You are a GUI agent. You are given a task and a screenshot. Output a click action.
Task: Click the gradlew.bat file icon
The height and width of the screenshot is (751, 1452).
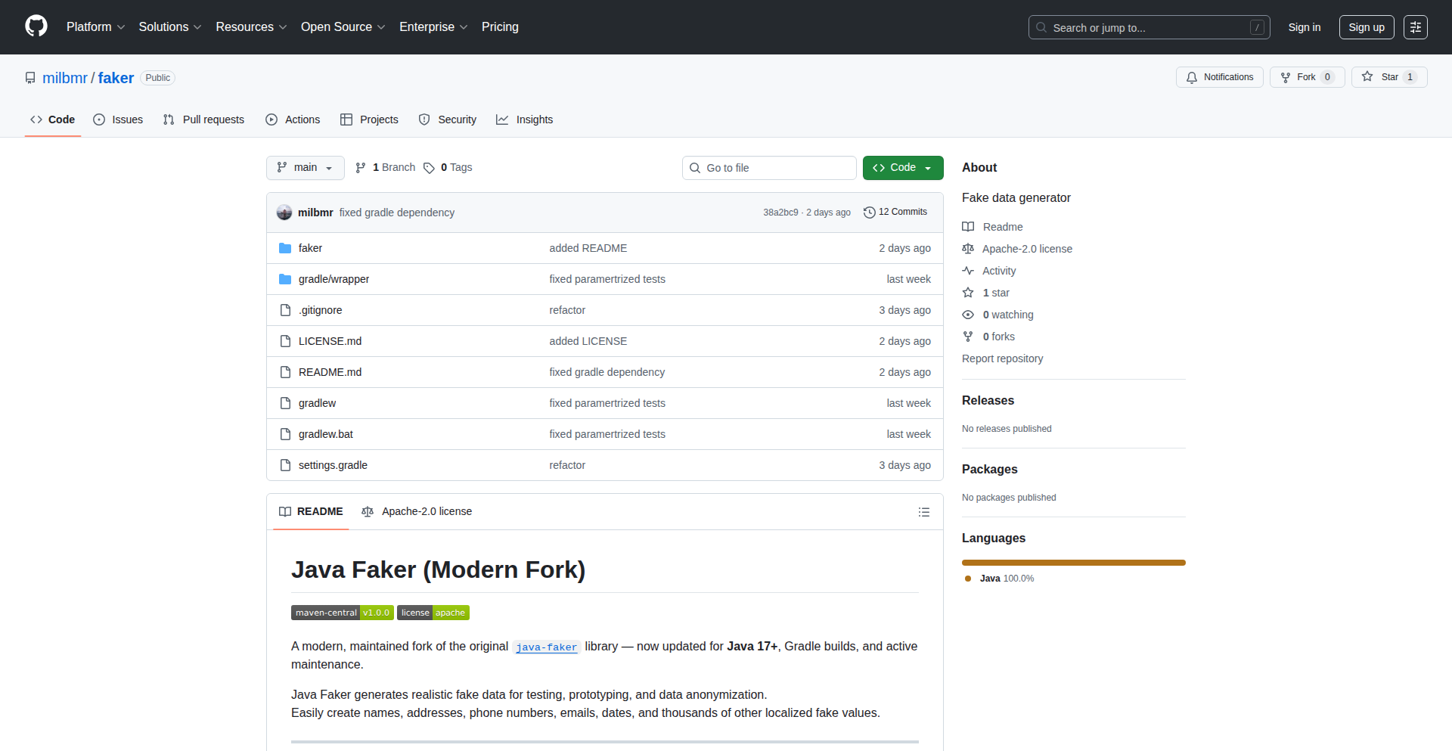285,434
